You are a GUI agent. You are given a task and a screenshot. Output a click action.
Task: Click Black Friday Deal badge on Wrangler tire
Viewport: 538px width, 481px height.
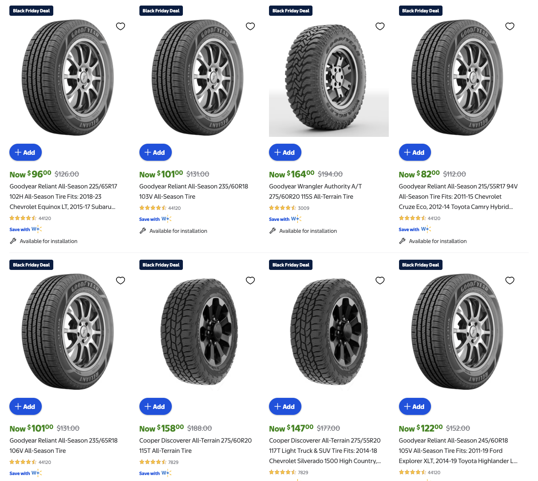click(291, 11)
